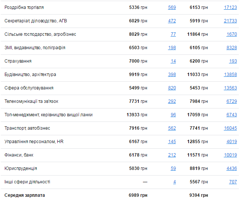Click the 6729 link in Телекомунікації row
240x202 pixels.
[x=231, y=101]
